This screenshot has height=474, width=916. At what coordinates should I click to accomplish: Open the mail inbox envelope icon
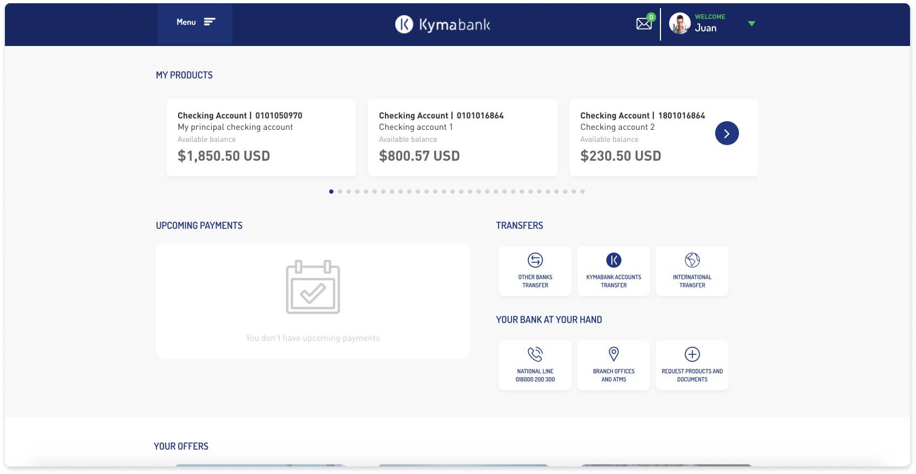click(x=644, y=23)
